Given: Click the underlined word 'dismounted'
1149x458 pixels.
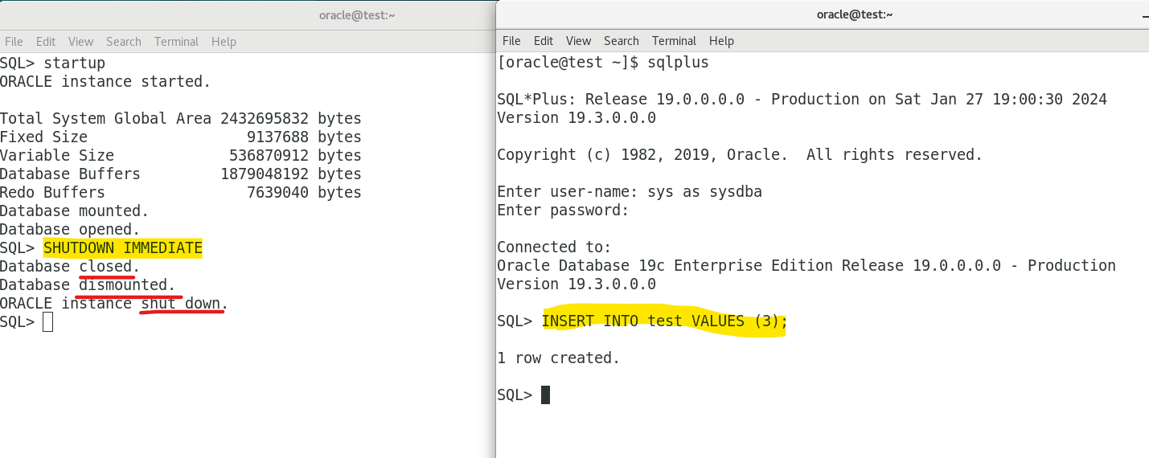Looking at the screenshot, I should pyautogui.click(x=123, y=284).
